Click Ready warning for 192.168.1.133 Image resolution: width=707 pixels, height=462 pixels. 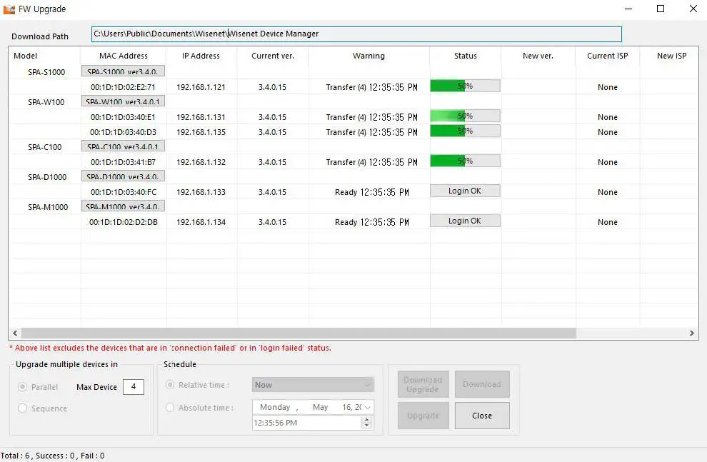coord(372,192)
